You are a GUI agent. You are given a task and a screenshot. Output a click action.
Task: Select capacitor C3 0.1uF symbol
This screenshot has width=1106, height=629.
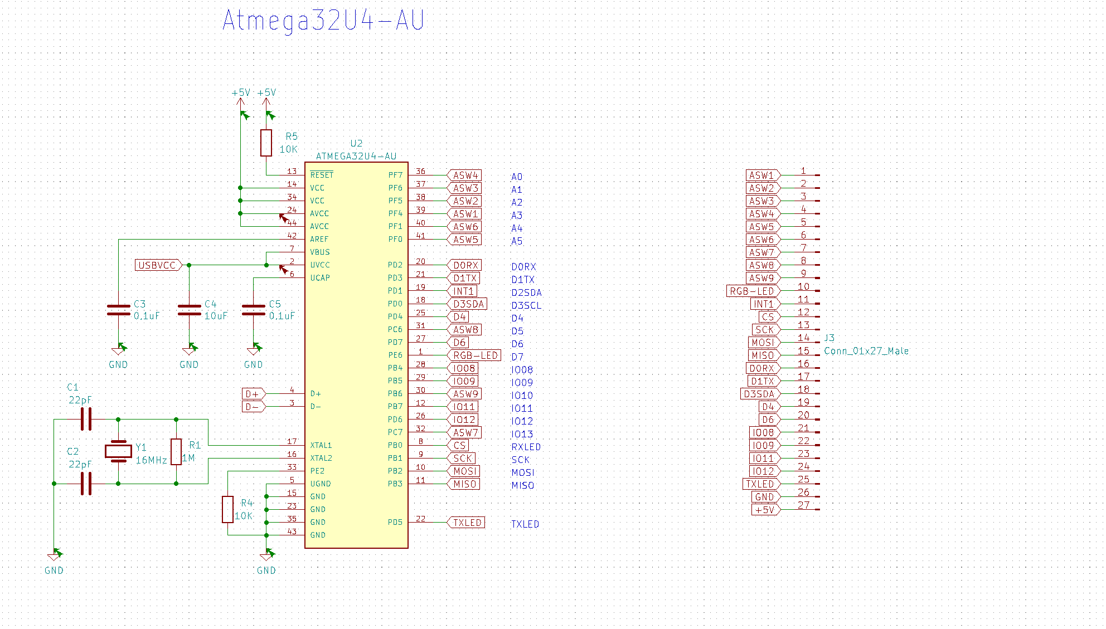[x=118, y=310]
